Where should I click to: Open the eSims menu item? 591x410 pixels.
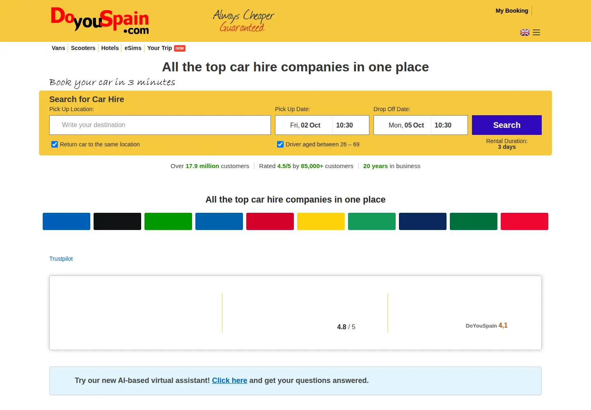point(133,48)
